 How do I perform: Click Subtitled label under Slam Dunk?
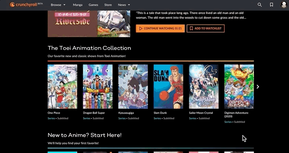[169, 118]
